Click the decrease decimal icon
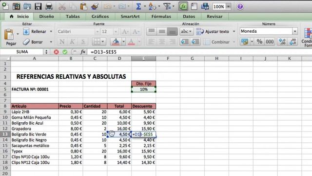Image resolution: width=312 pixels, height=176 pixels. pyautogui.click(x=292, y=42)
